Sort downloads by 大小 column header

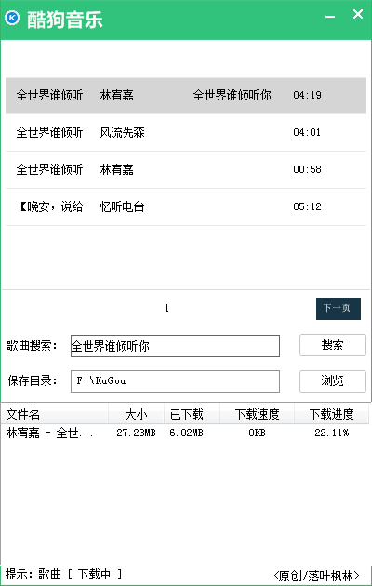137,414
